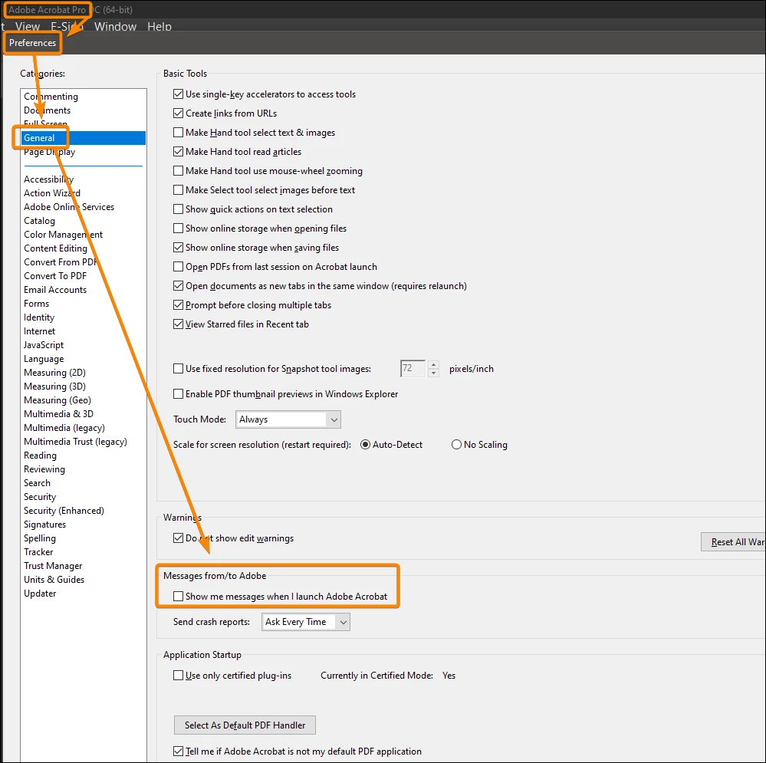Screen dimensions: 766x763
Task: Toggle Open documents as new tabs option
Action: [179, 286]
